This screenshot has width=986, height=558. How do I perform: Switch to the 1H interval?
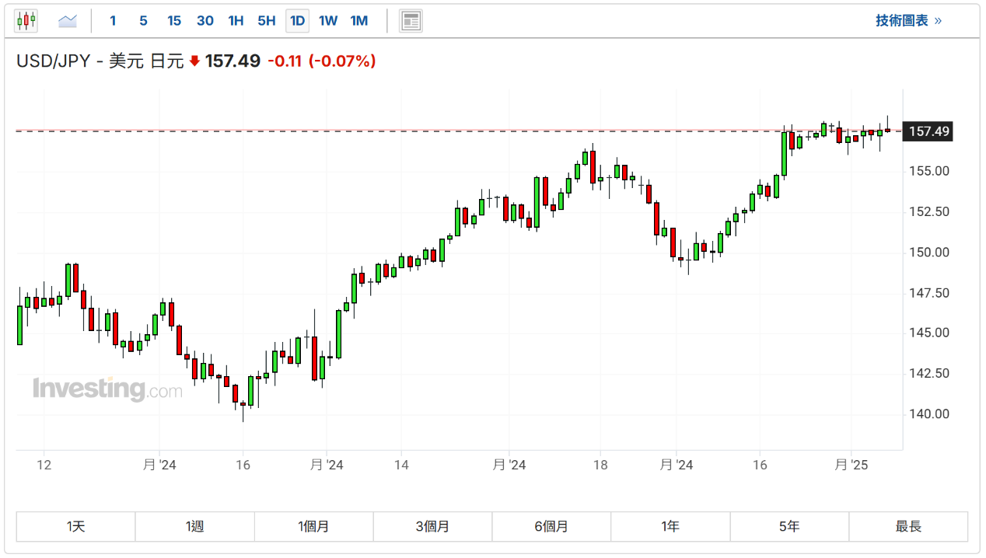click(x=236, y=21)
